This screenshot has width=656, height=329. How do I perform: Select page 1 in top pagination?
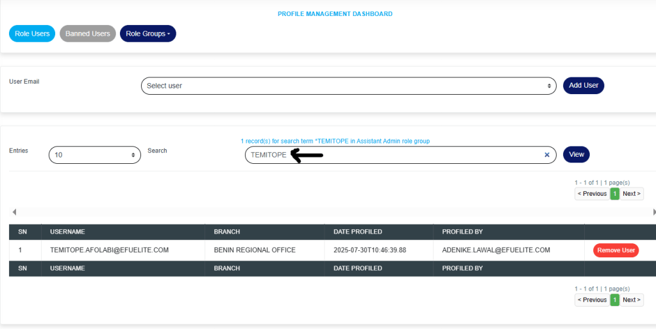(614, 194)
